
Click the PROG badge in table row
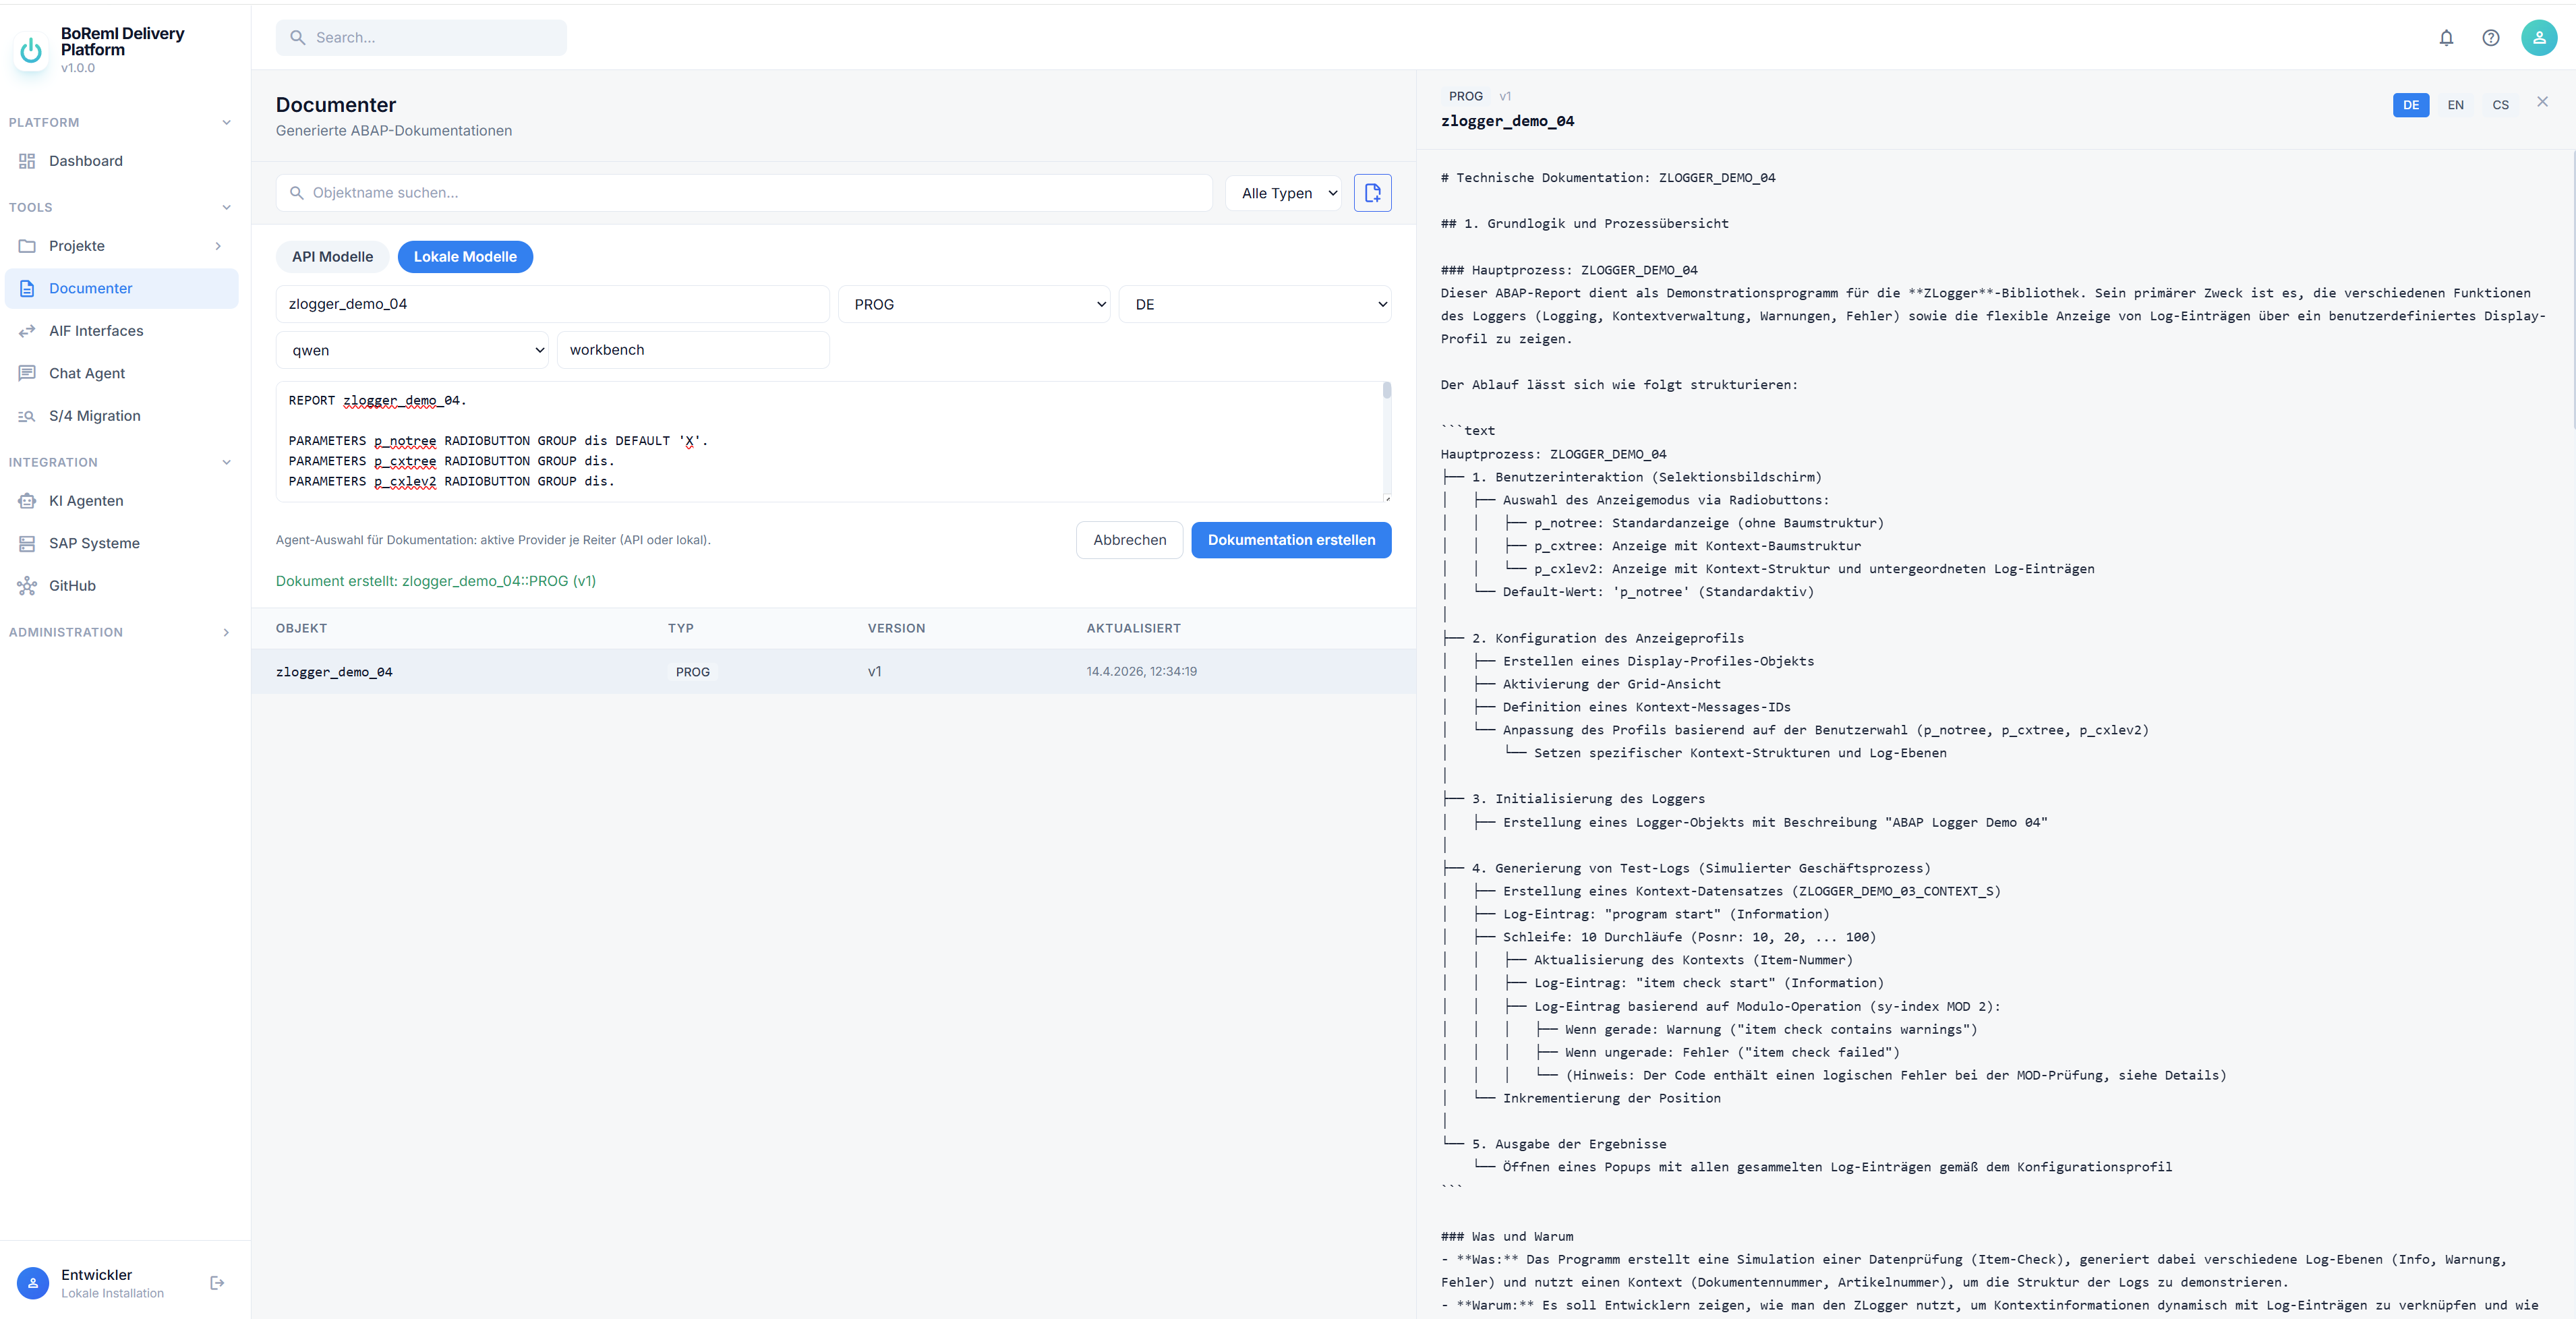[692, 672]
